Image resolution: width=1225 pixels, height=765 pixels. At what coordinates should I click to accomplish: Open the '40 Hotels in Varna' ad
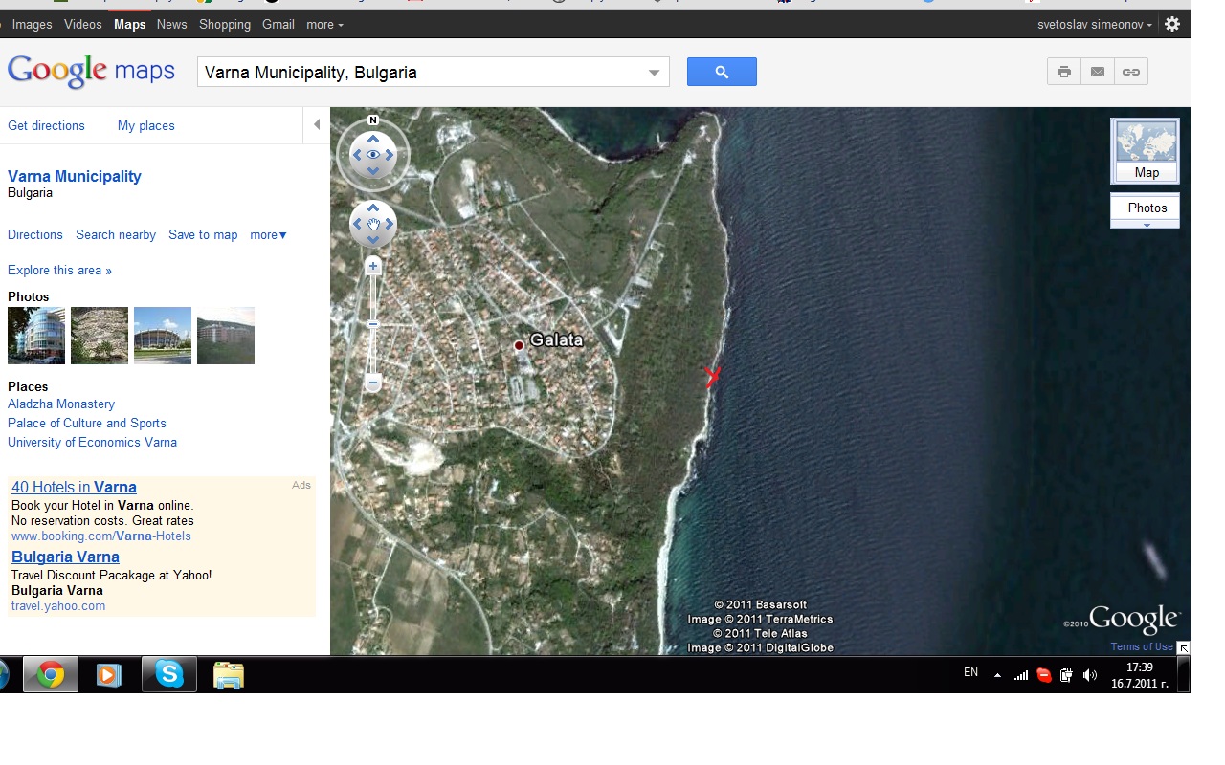pos(74,488)
